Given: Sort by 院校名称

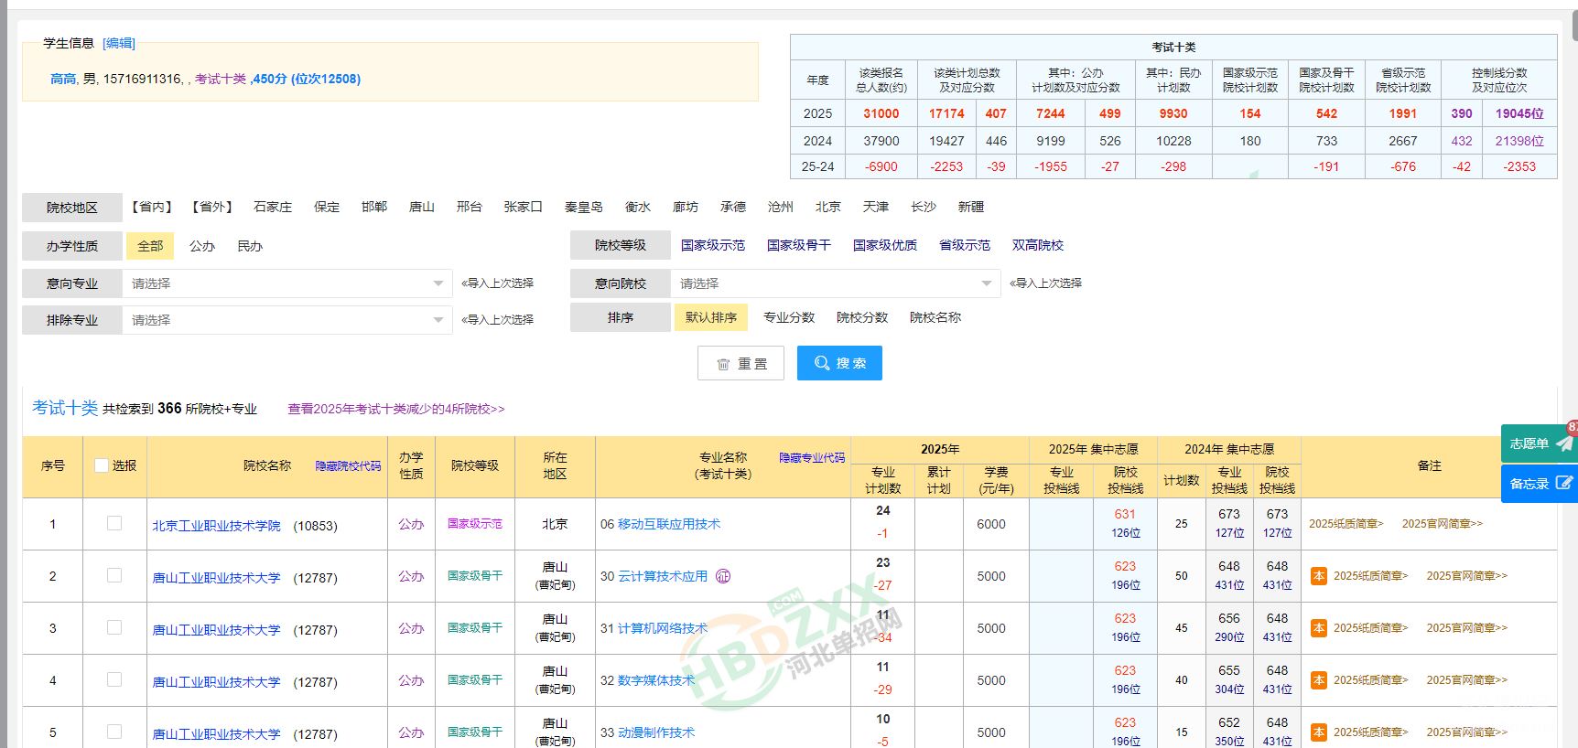Looking at the screenshot, I should click(x=935, y=317).
